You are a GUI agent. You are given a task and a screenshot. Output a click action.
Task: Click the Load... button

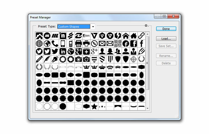(x=166, y=39)
